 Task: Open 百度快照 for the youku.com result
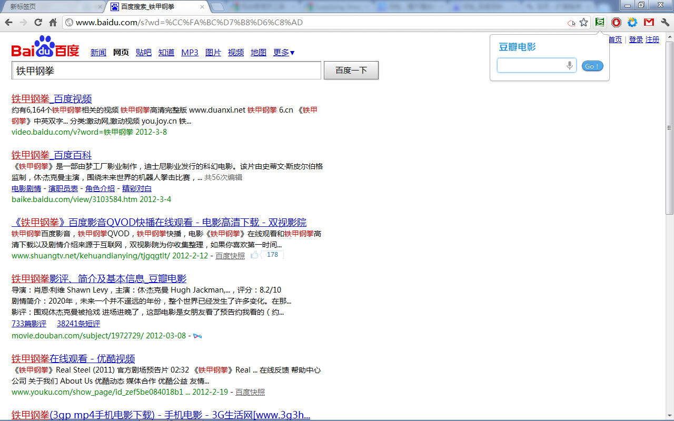pos(250,392)
